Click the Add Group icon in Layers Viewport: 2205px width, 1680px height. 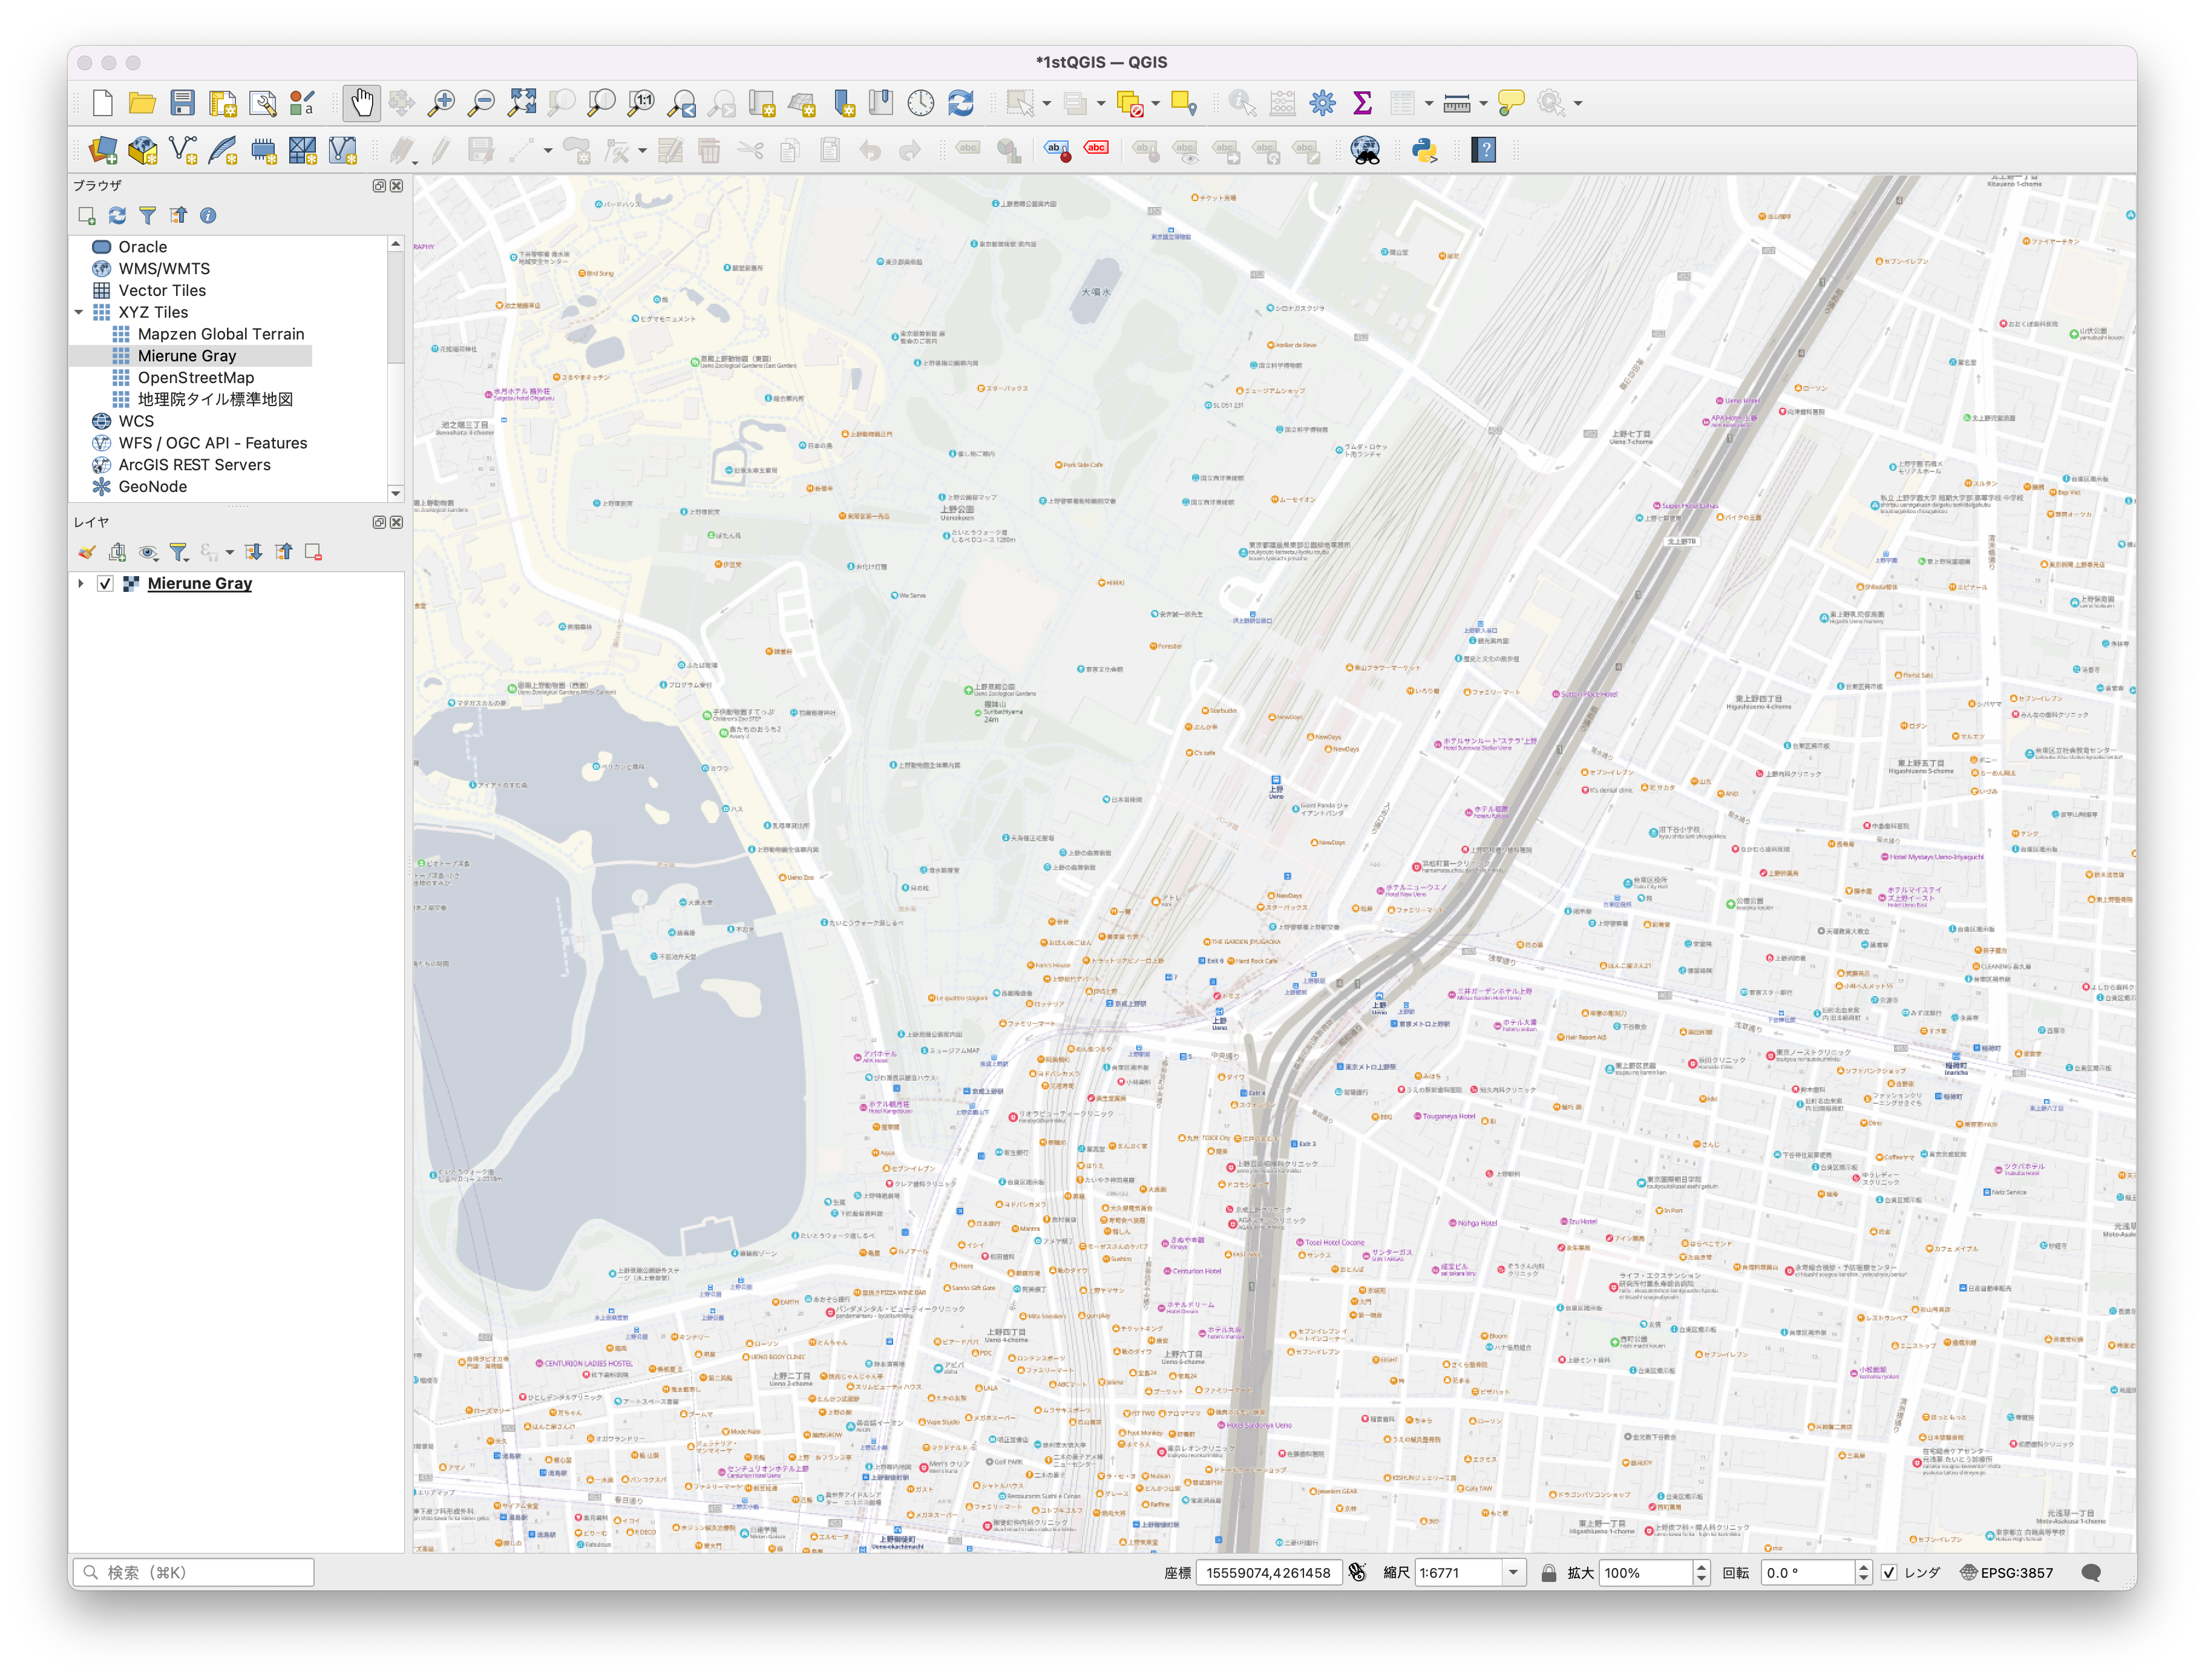tap(117, 552)
